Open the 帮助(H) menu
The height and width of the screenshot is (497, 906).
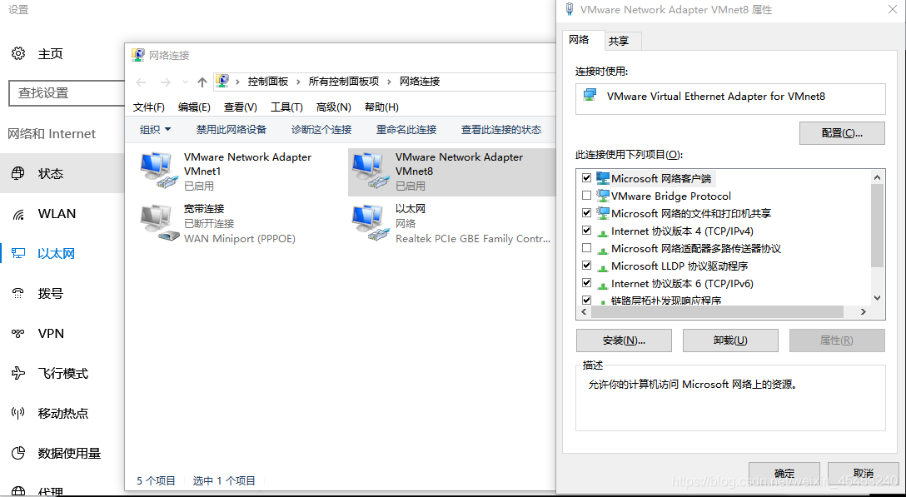(381, 107)
